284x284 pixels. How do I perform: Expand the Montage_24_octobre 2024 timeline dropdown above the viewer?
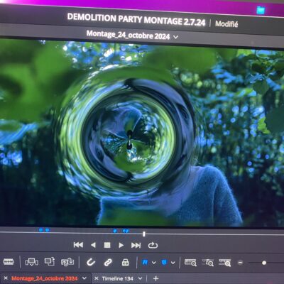pyautogui.click(x=175, y=37)
